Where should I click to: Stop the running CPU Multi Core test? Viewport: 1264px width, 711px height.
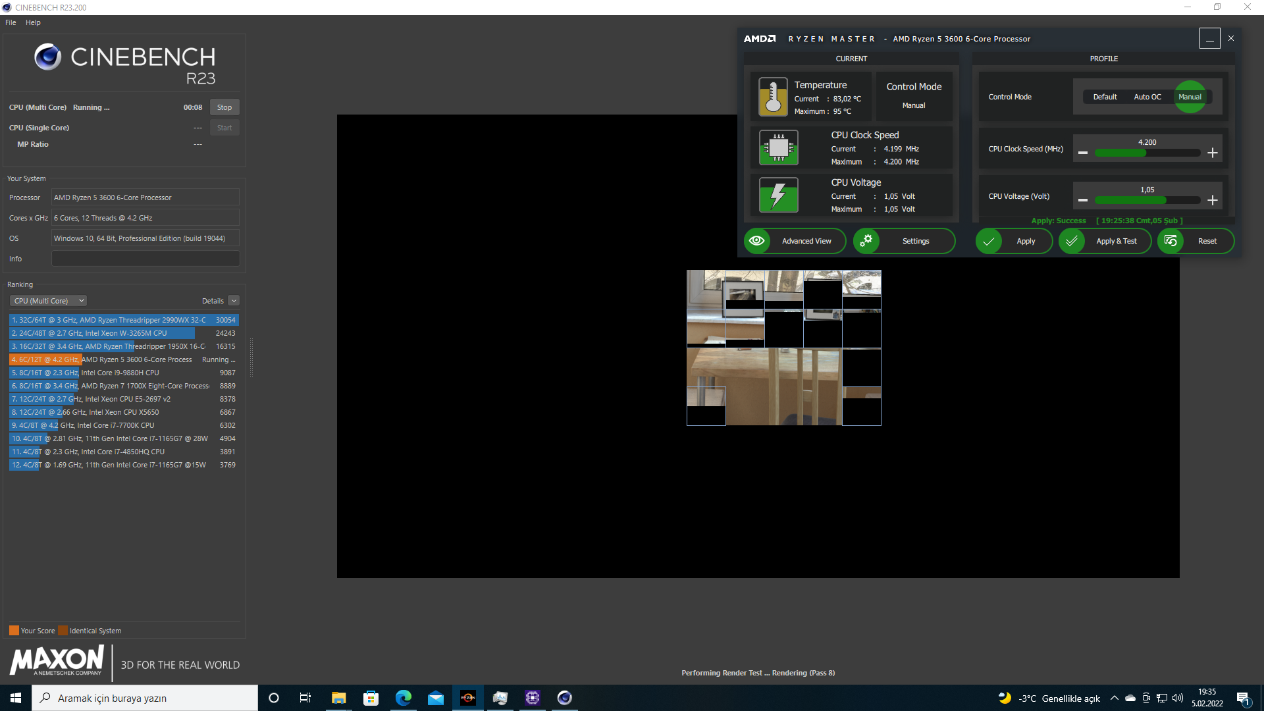click(224, 107)
